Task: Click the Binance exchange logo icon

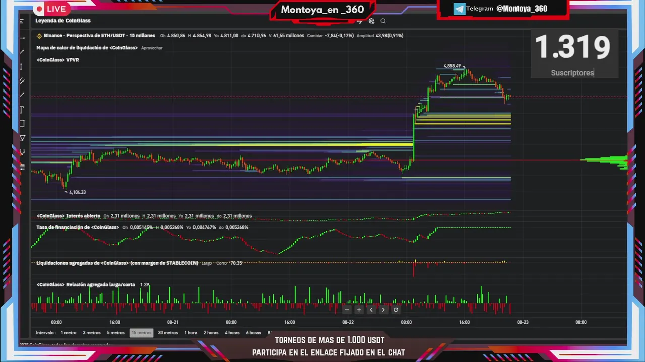Action: [39, 36]
